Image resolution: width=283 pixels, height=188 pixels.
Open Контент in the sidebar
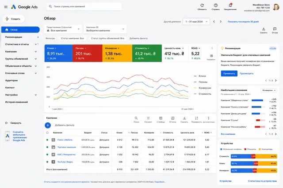pyautogui.click(x=10, y=88)
